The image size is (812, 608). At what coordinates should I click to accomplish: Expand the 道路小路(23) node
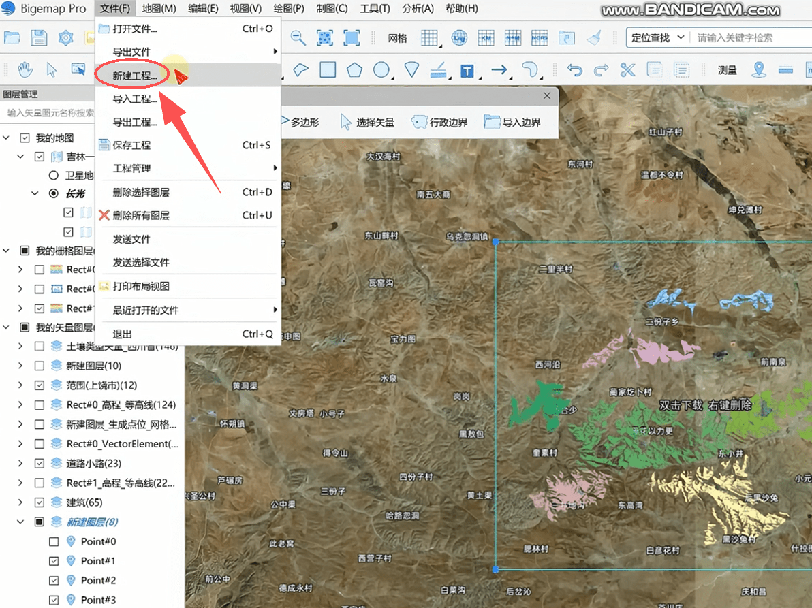click(20, 463)
